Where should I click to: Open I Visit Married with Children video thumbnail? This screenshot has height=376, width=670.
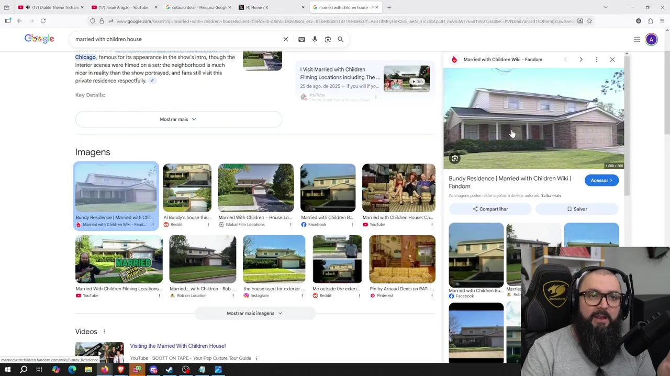[407, 79]
